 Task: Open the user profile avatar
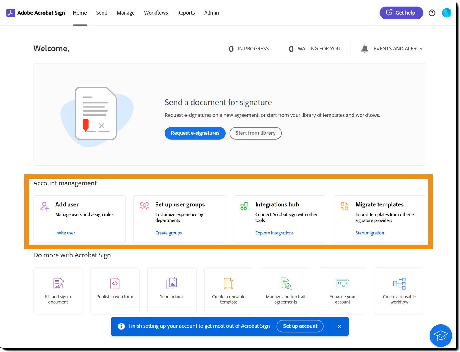(x=446, y=13)
